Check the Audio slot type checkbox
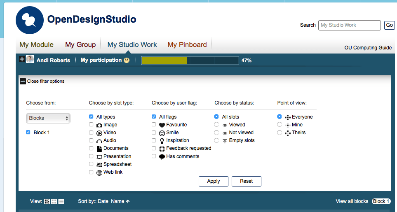397x212 pixels. pos(91,140)
